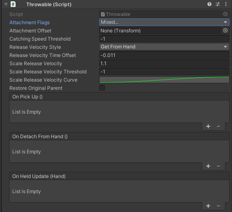
Task: Edit Scale Release Velocity value 1.1
Action: click(164, 64)
